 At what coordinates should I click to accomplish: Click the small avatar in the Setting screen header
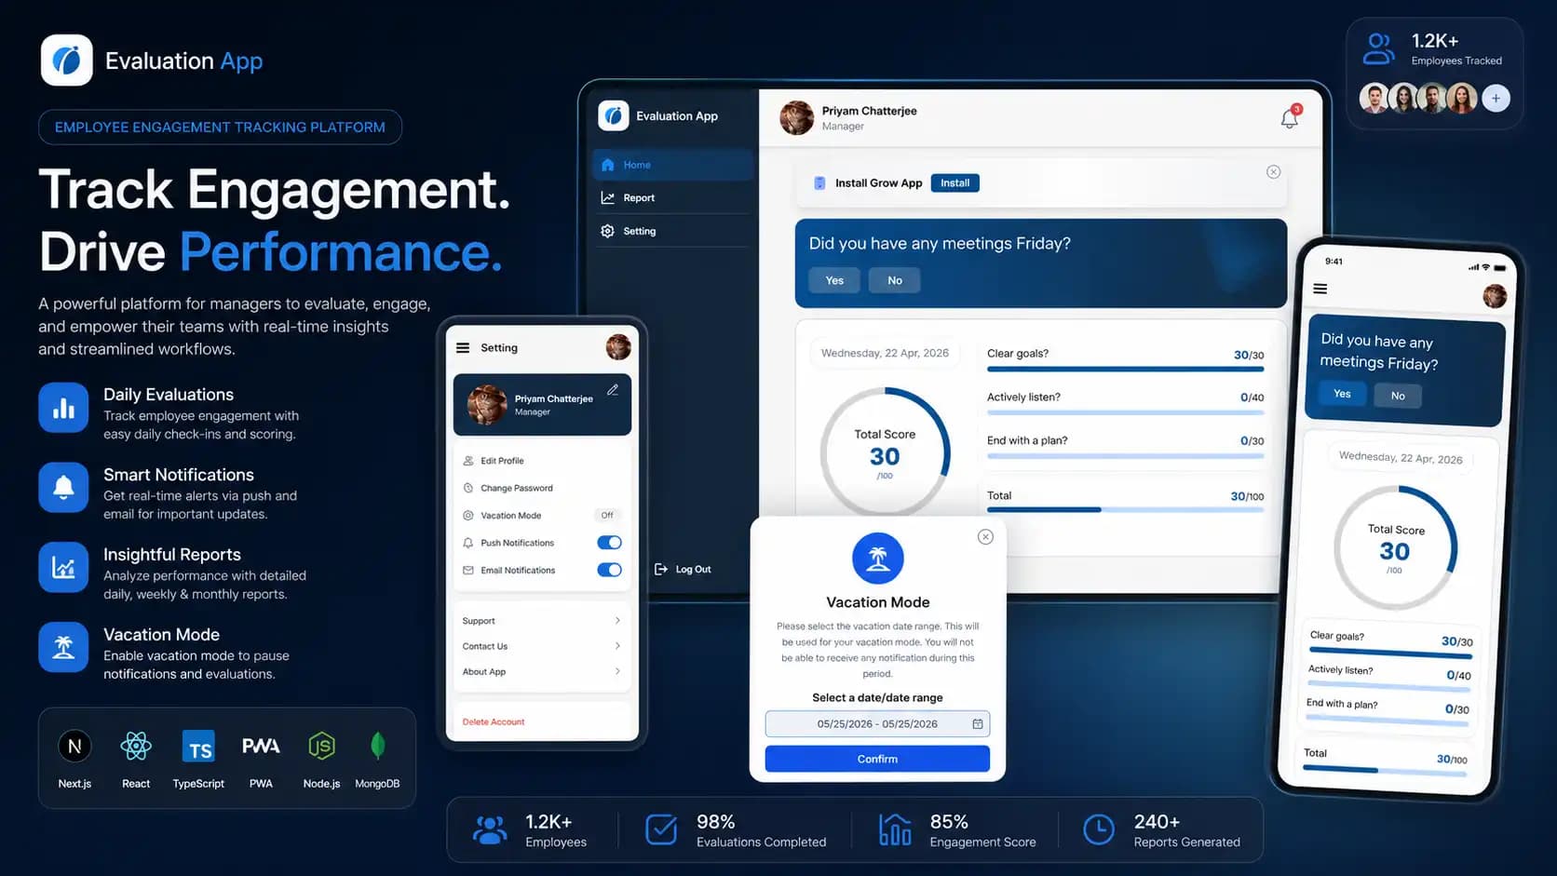(x=618, y=347)
